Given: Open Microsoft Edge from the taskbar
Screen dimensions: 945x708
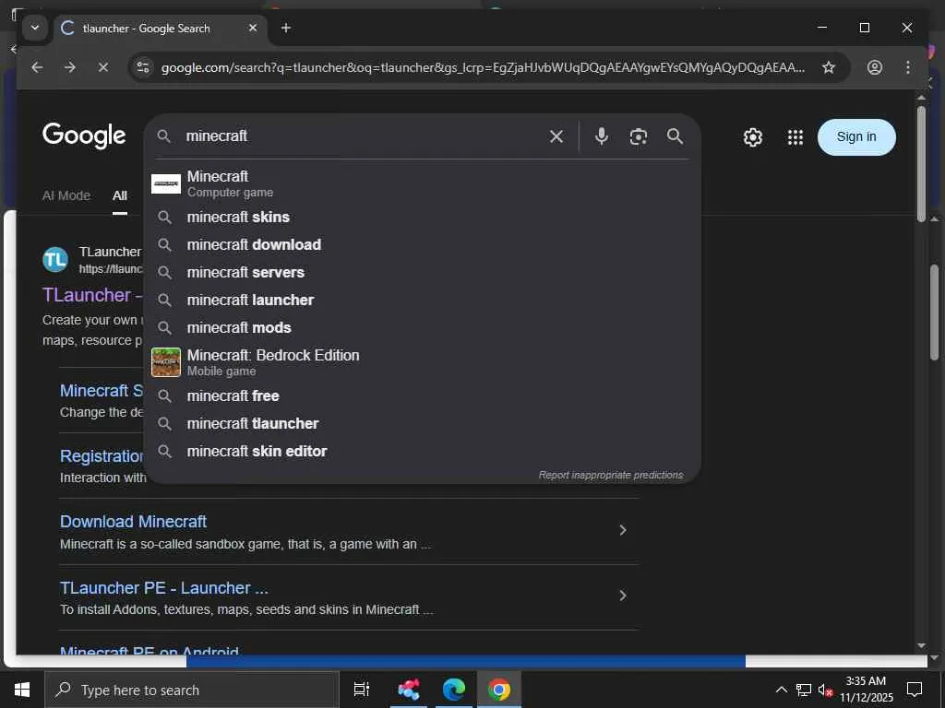Looking at the screenshot, I should coord(454,690).
